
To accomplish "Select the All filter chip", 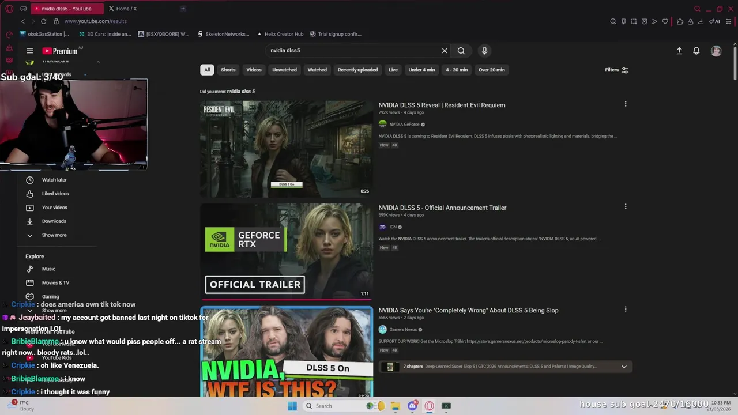I will tap(207, 70).
